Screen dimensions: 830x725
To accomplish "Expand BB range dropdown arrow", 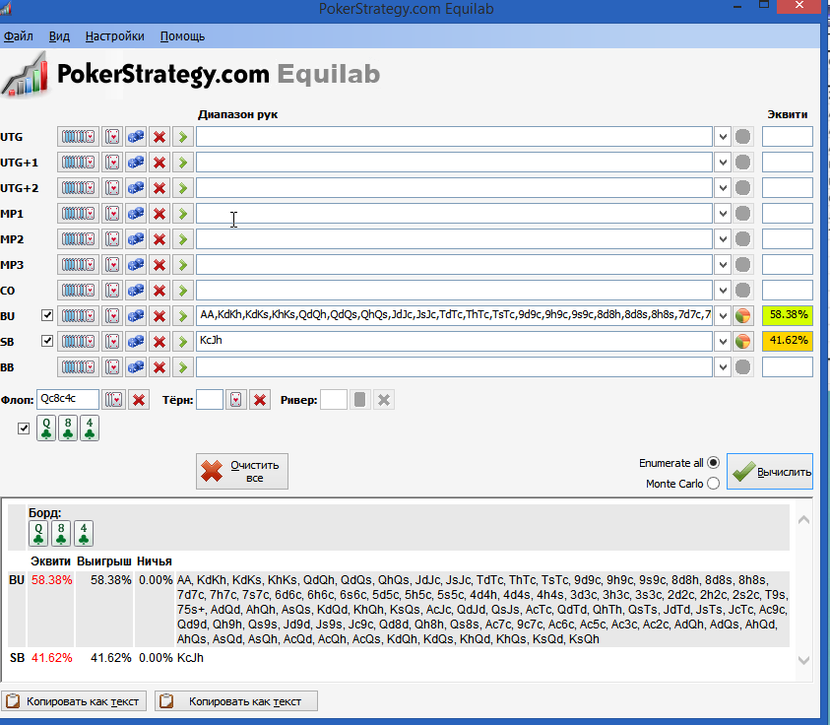I will [x=723, y=367].
